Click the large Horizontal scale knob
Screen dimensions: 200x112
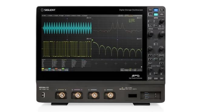[162, 34]
